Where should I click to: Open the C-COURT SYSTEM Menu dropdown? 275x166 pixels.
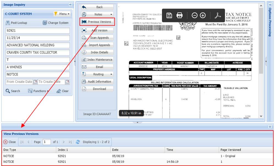62,14
